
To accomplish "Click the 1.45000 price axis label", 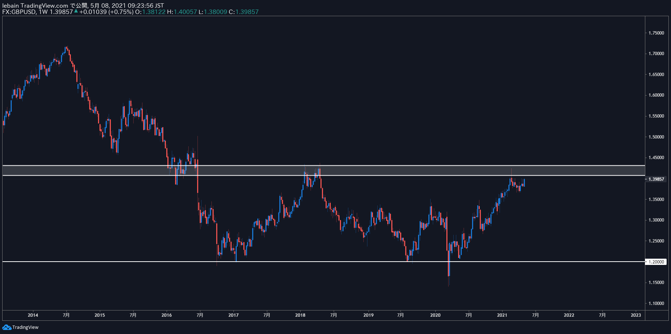I will (x=656, y=158).
